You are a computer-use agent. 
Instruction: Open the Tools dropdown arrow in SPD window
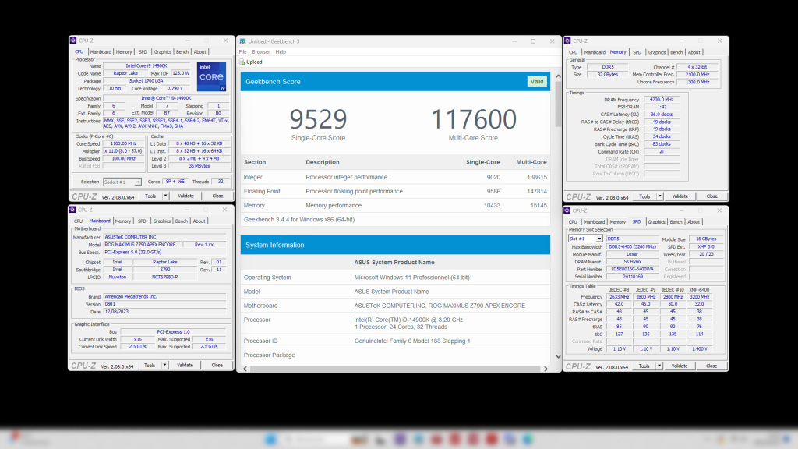(659, 366)
